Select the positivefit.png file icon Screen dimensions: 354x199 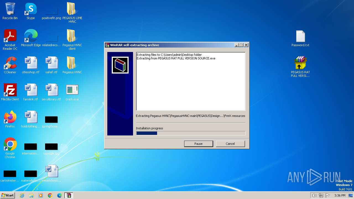click(x=51, y=11)
